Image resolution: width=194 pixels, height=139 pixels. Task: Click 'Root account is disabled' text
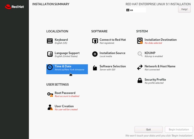67,96
